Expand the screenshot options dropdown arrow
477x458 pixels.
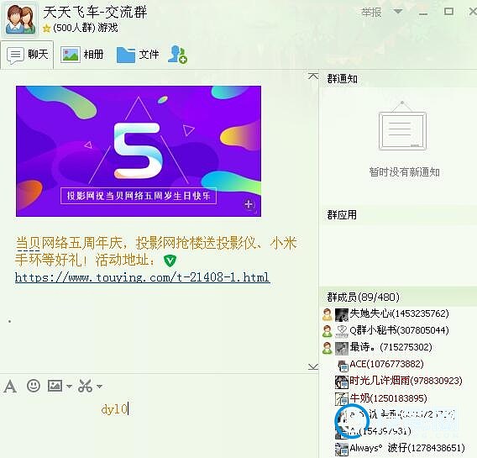click(99, 387)
